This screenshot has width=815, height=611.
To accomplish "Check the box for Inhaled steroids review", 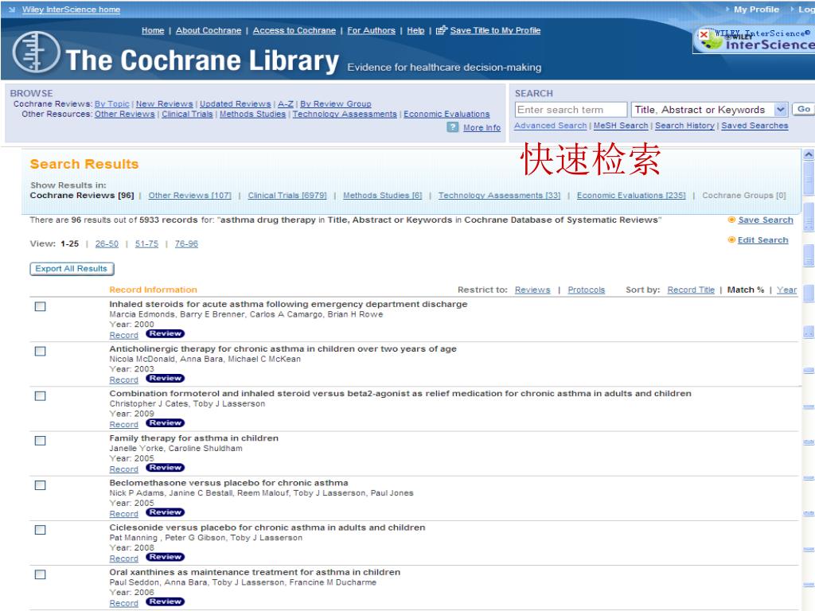I will pyautogui.click(x=40, y=306).
